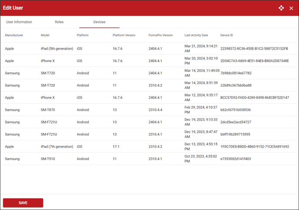
Task: Click device ID 22b89c367bb0ba88
Action: (x=236, y=85)
